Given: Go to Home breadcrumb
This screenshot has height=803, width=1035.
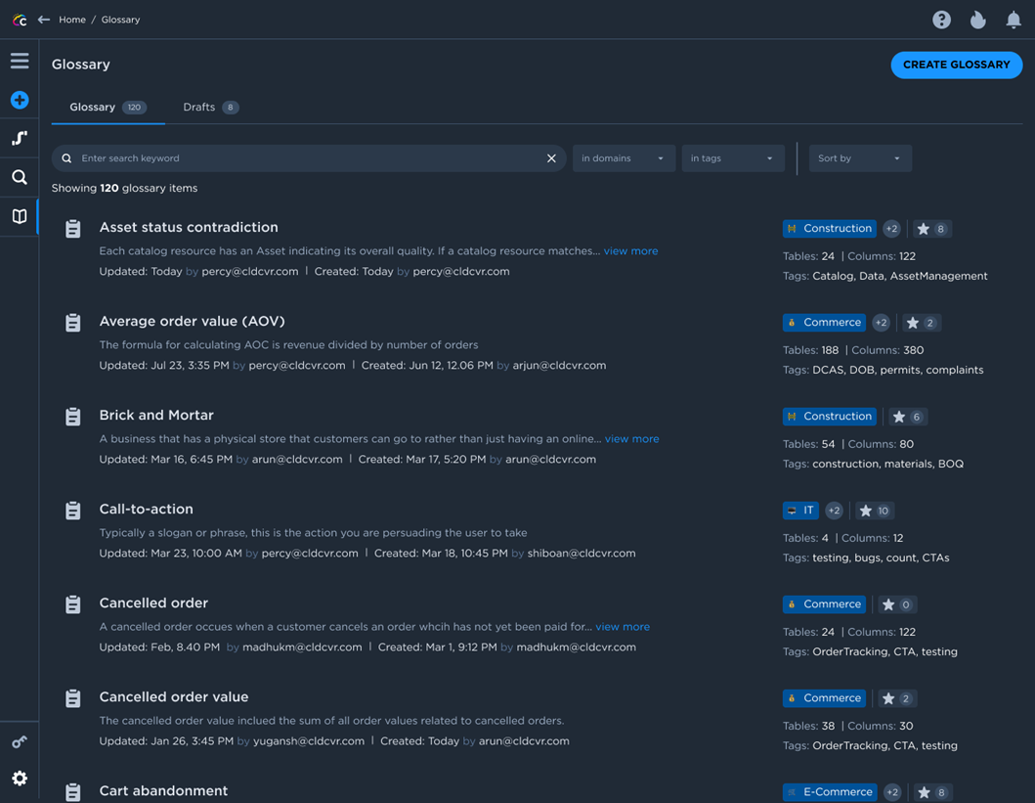Looking at the screenshot, I should coord(72,20).
